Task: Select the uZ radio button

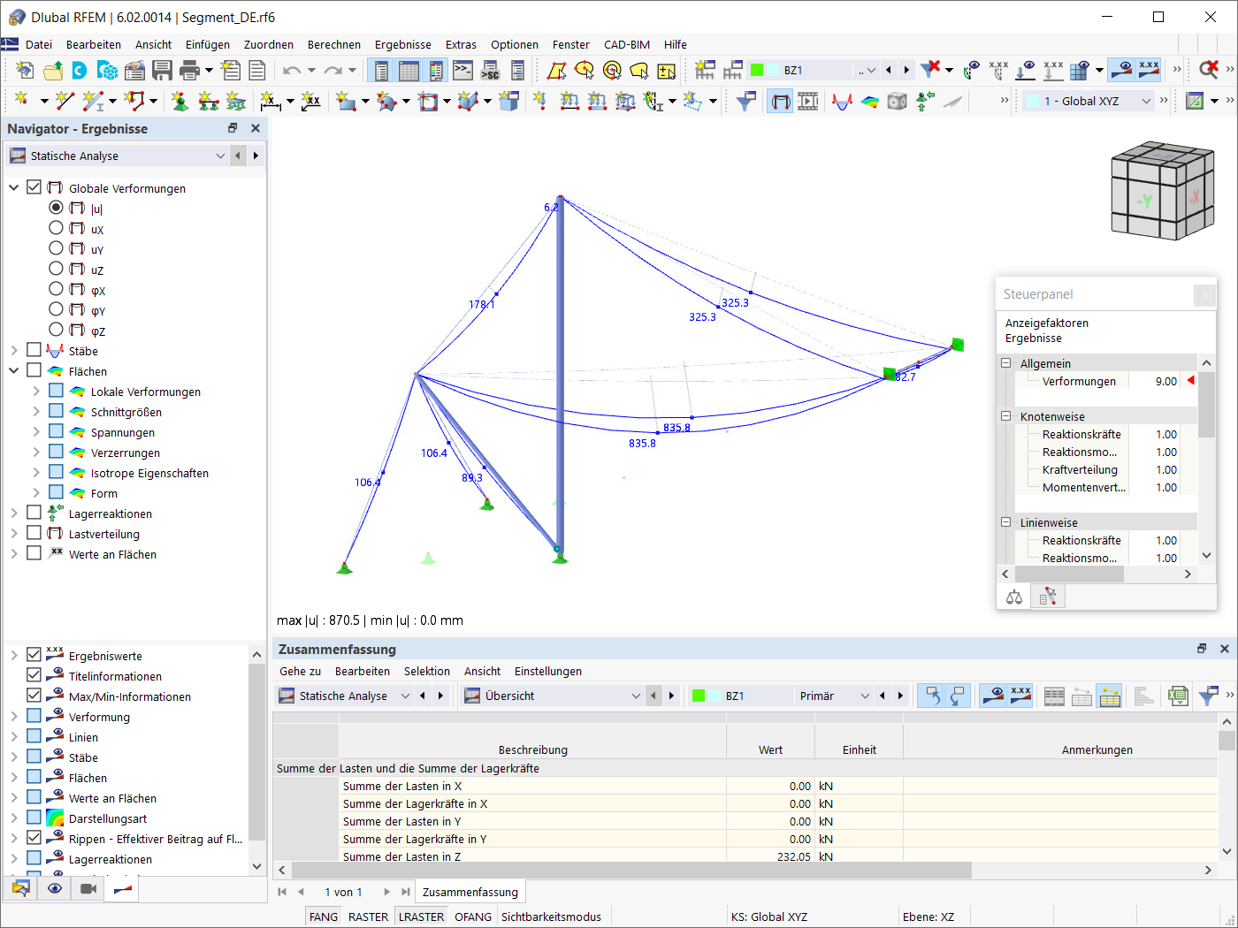Action: click(x=56, y=269)
